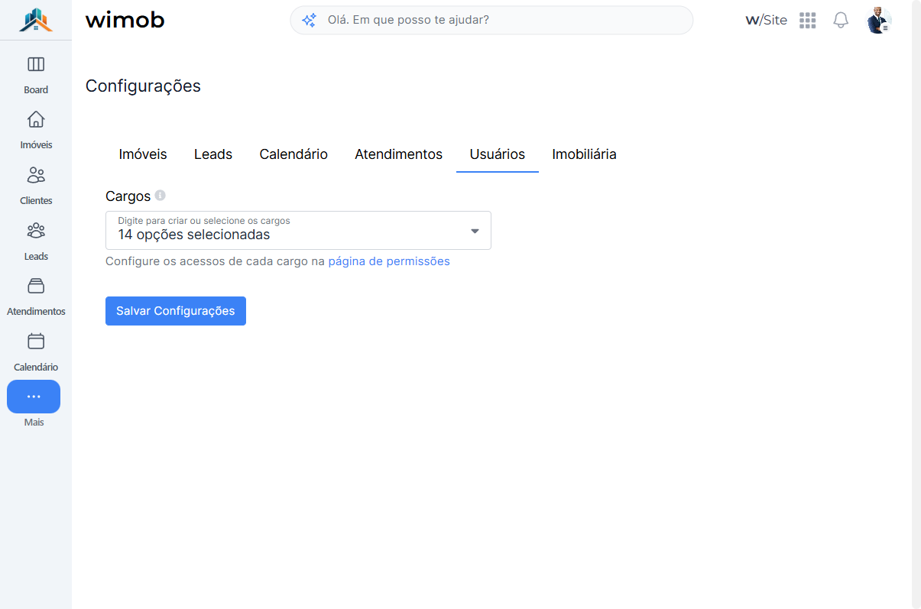Open the user profile avatar menu
The width and height of the screenshot is (921, 609).
pos(879,21)
